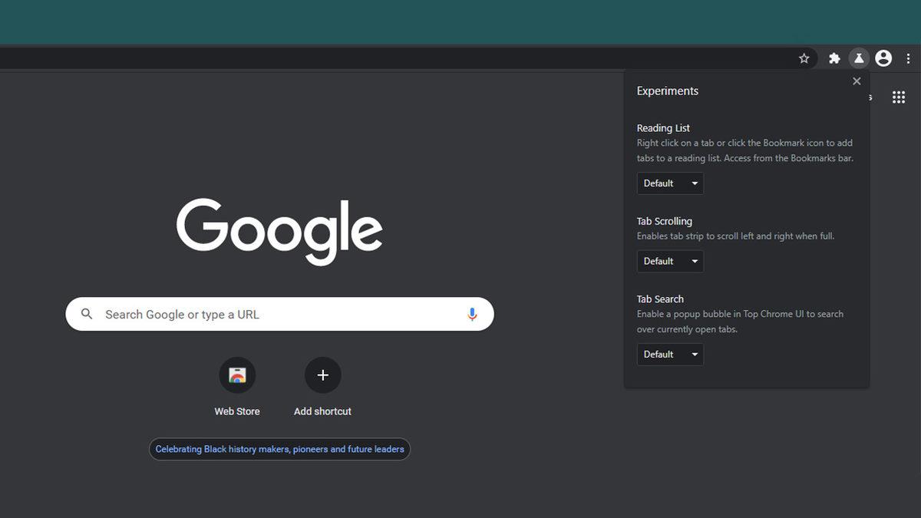Screen dimensions: 921x518
Task: Click the magnifying glass search icon
Action: coord(86,314)
